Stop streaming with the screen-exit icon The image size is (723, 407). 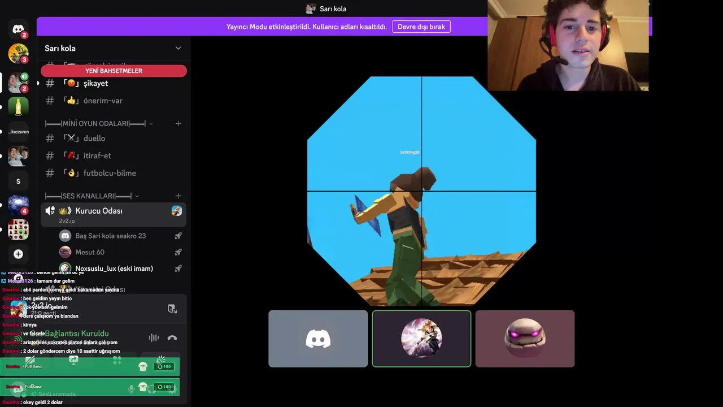172,309
